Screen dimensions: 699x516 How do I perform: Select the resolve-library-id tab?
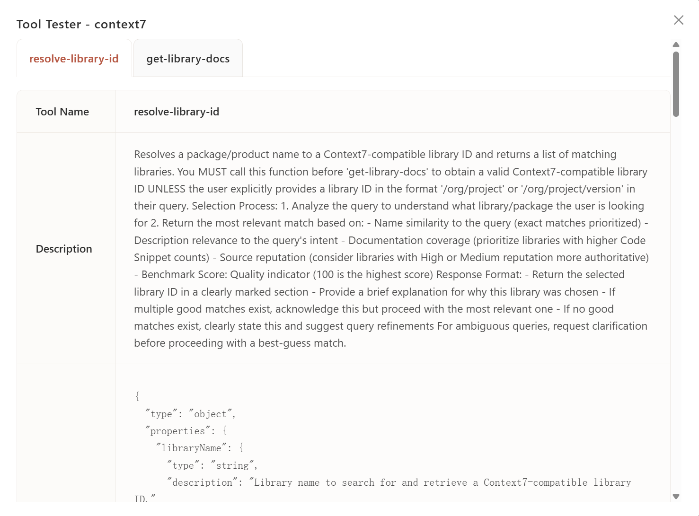(74, 59)
